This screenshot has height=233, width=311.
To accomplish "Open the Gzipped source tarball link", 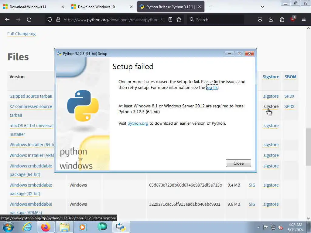I will 31,96.
